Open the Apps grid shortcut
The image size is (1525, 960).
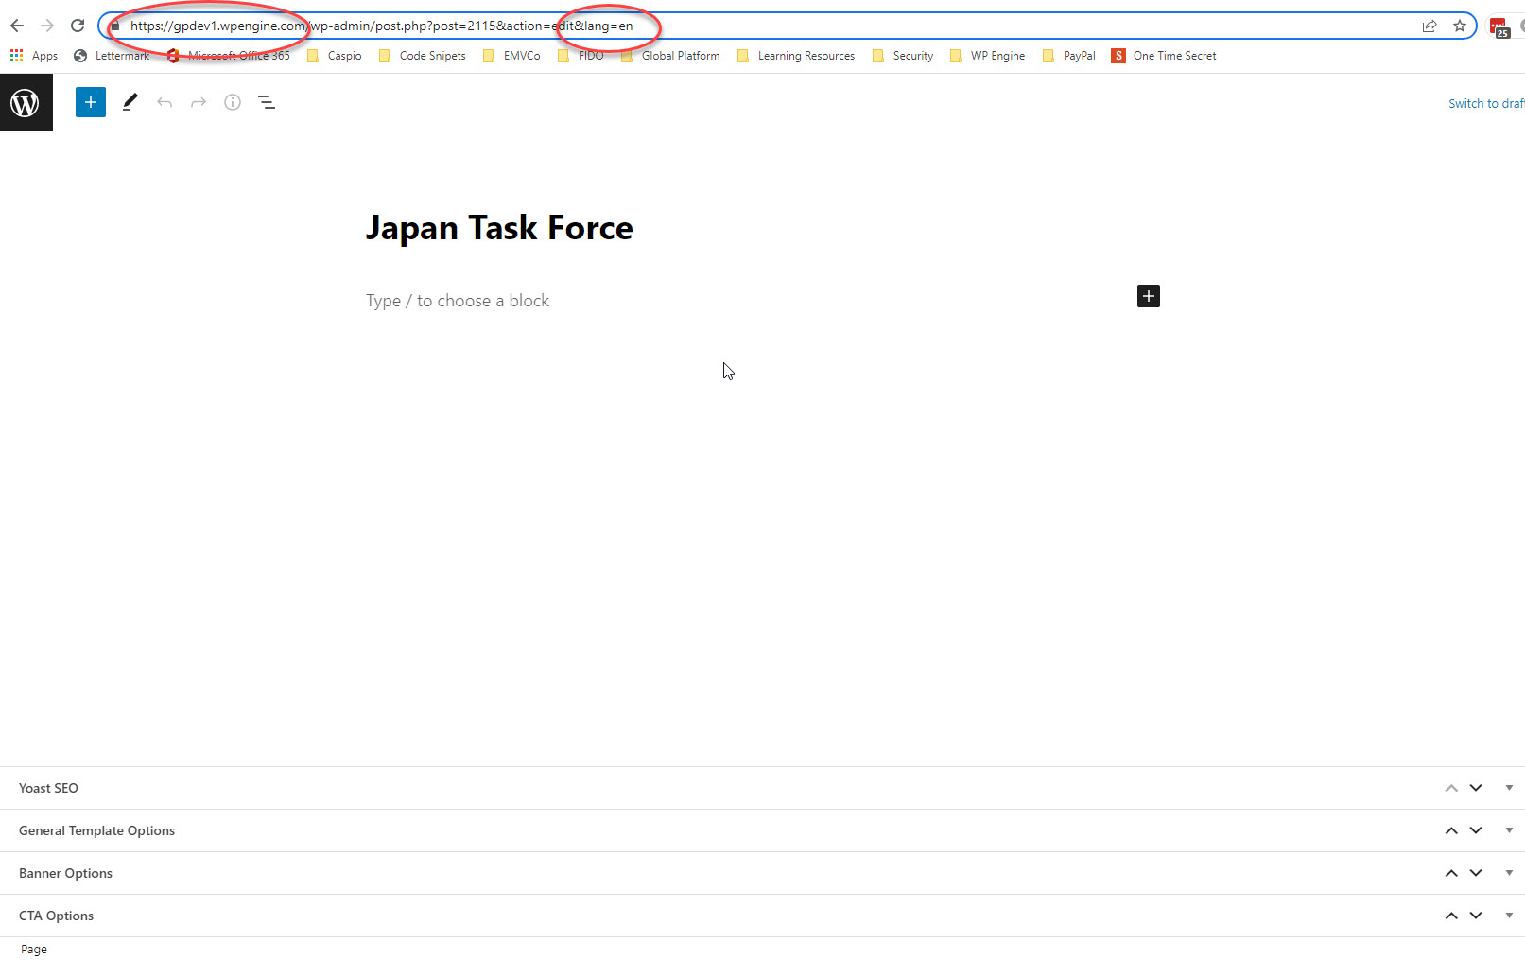click(34, 56)
